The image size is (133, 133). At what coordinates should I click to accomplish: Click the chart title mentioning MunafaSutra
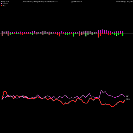(40, 2)
